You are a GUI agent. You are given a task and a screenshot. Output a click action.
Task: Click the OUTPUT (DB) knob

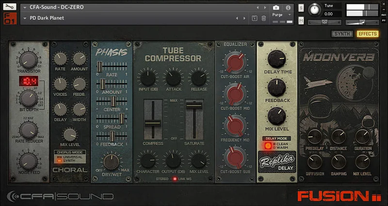[174, 161]
